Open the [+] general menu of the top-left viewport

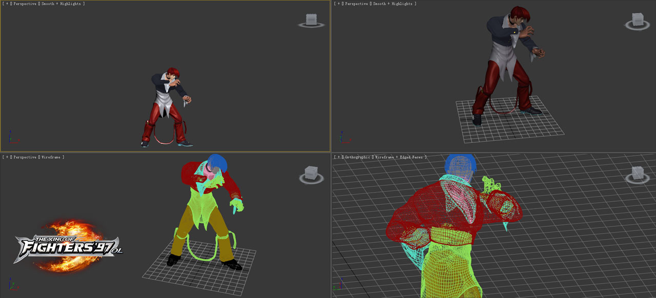point(7,4)
